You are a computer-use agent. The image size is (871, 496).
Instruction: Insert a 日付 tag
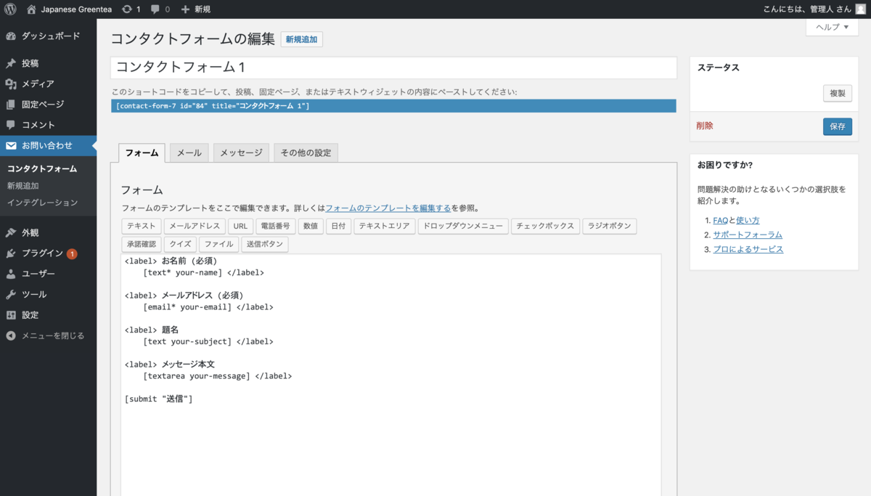[338, 226]
